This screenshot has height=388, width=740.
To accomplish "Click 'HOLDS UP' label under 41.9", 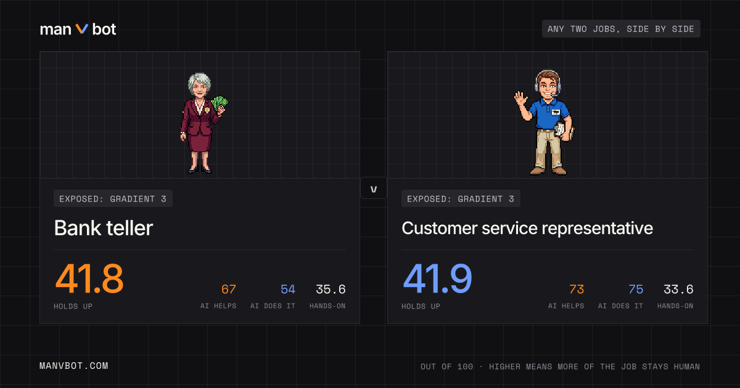I will click(x=421, y=306).
